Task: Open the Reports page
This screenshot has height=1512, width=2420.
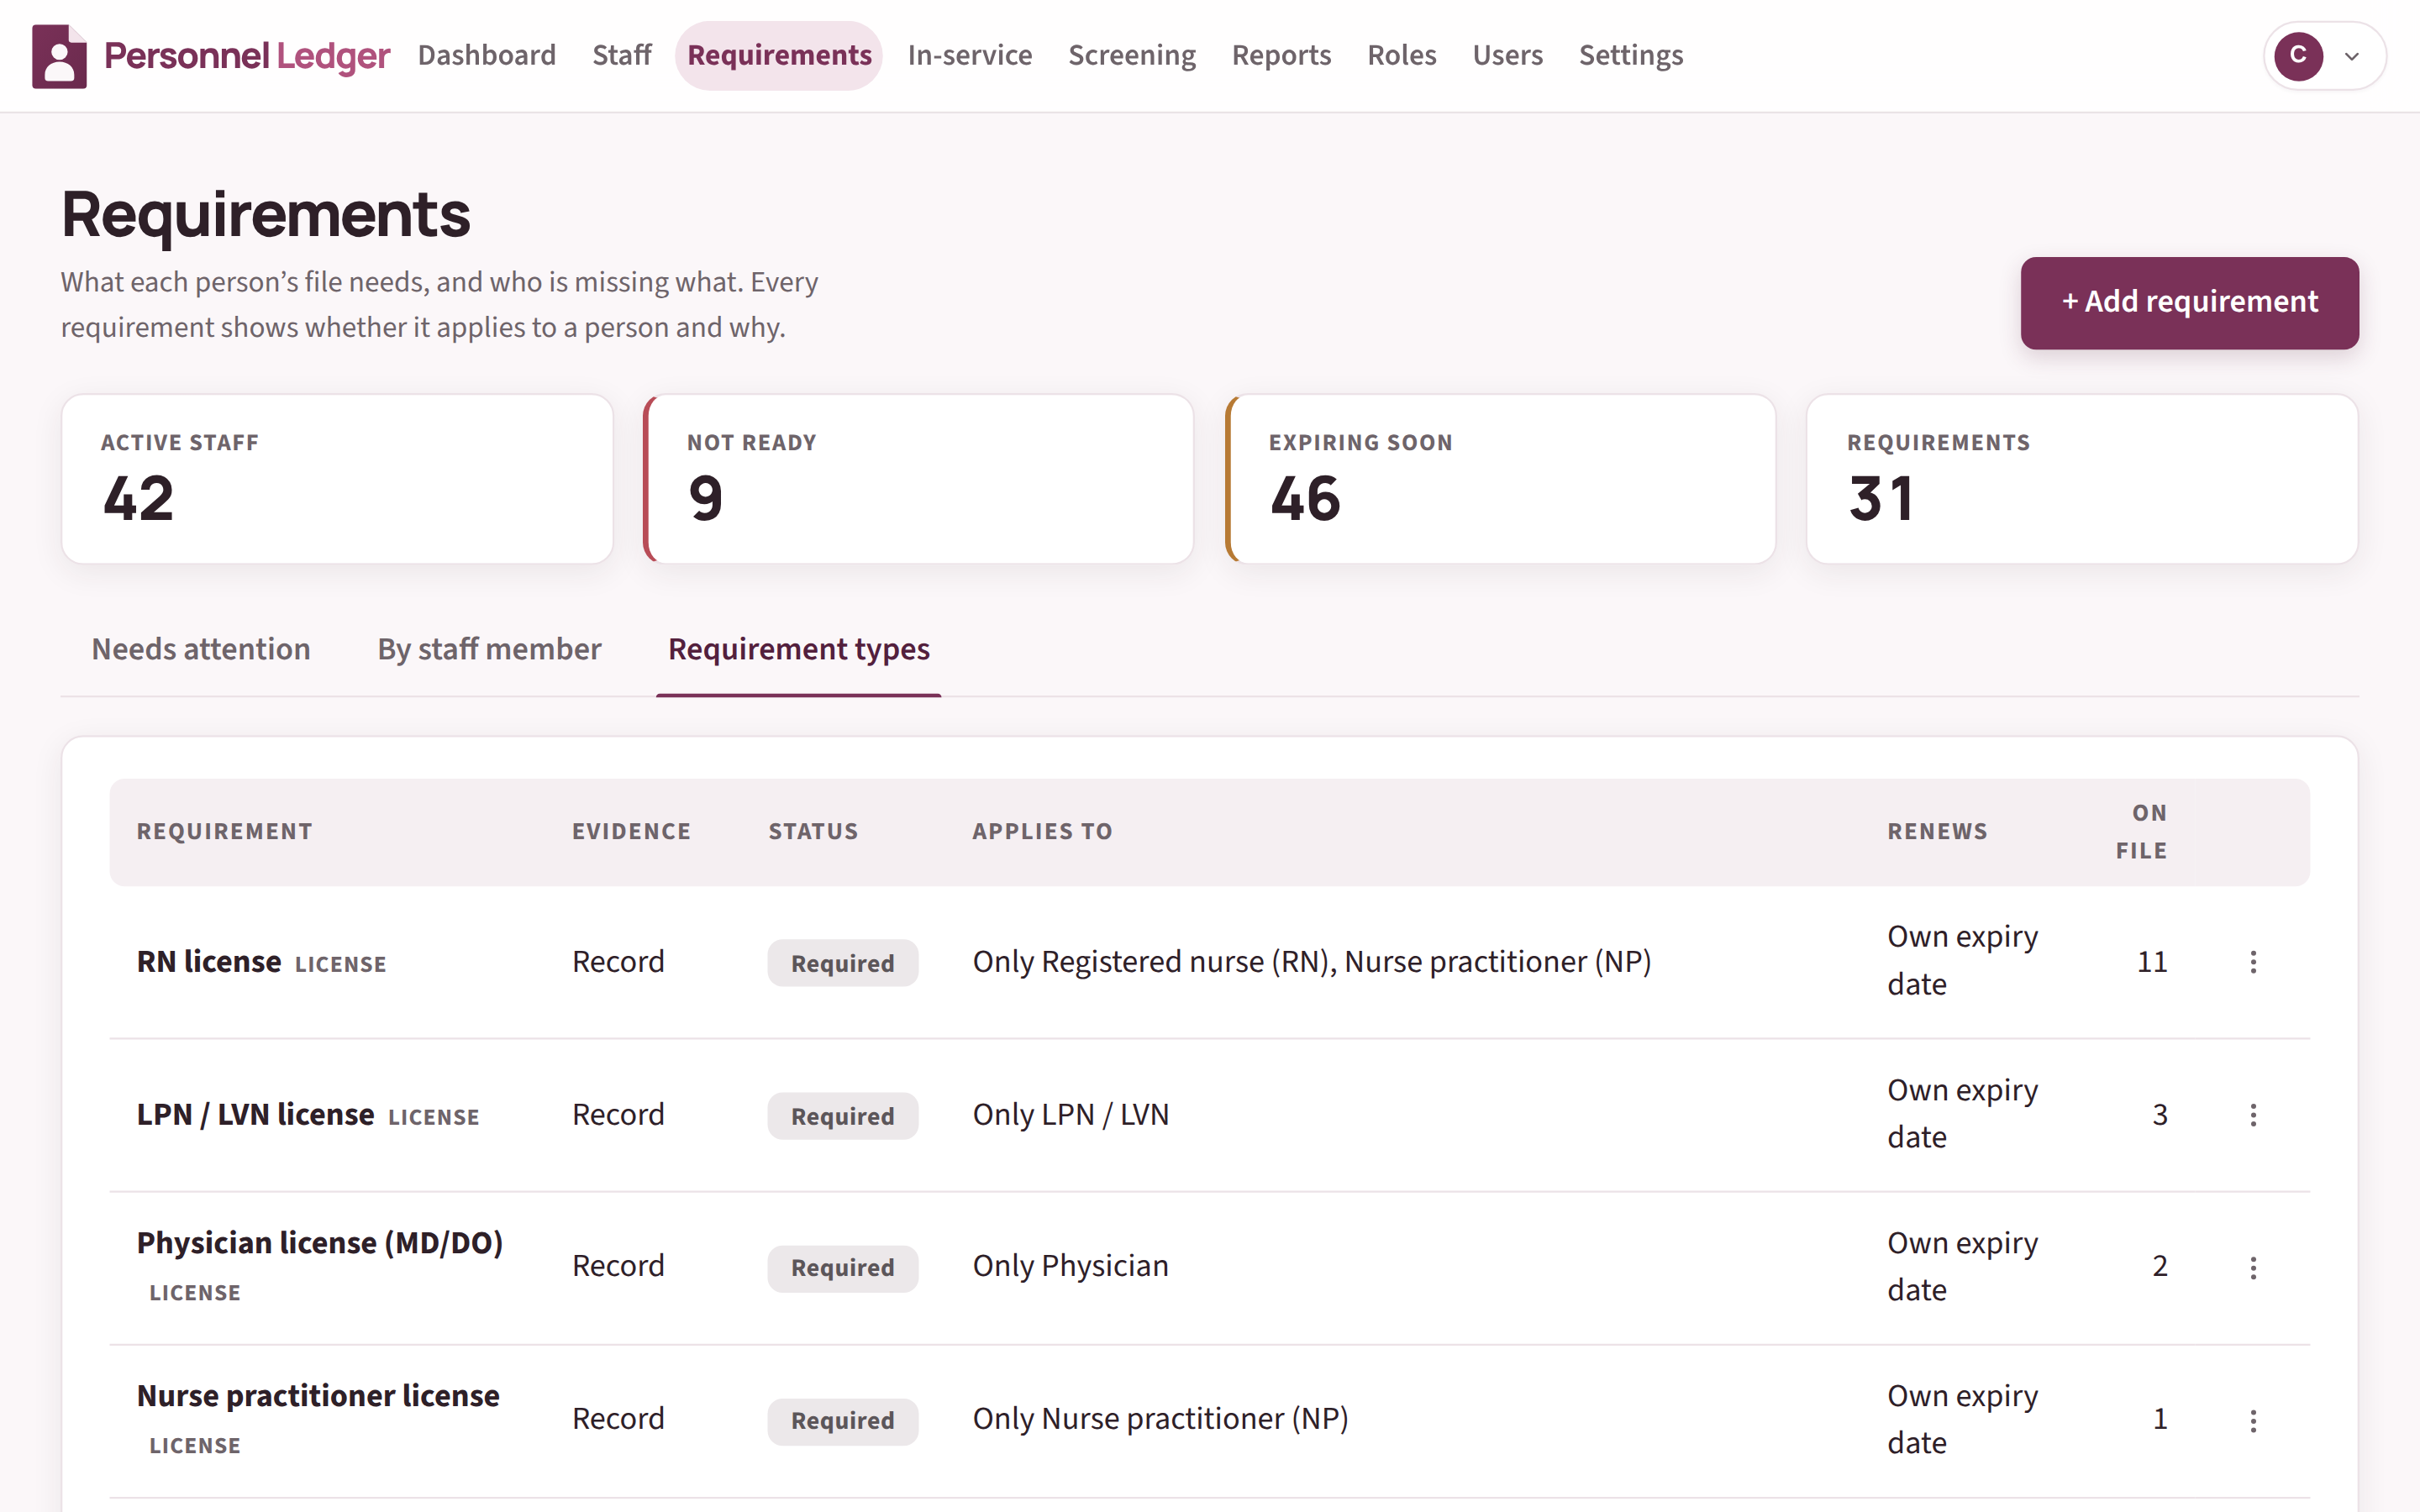Action: (1281, 55)
